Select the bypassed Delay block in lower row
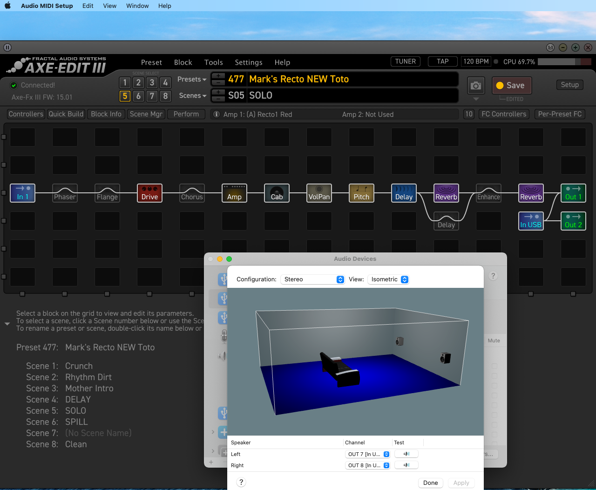596x490 pixels. point(447,221)
